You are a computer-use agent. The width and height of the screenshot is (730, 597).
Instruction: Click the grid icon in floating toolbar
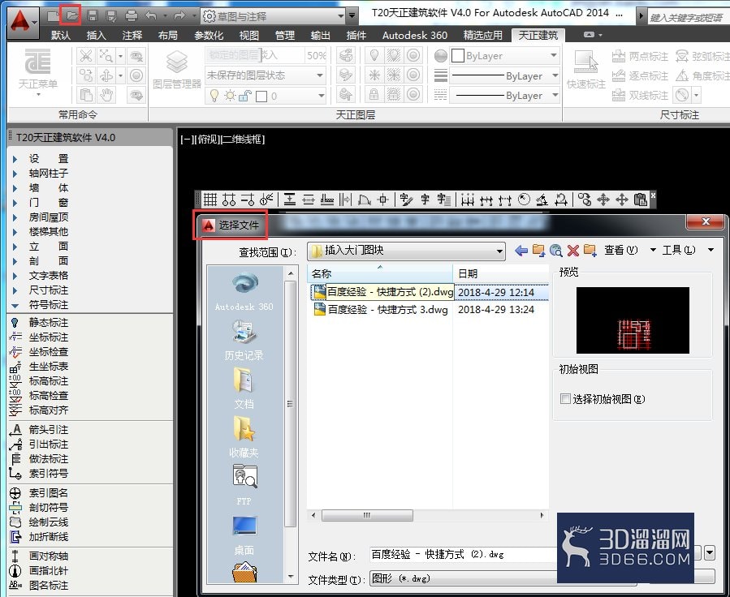point(210,200)
